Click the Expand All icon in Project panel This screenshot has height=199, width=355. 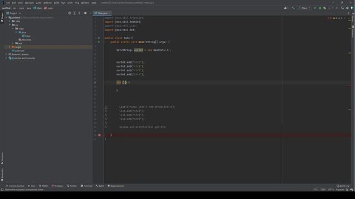coord(74,13)
